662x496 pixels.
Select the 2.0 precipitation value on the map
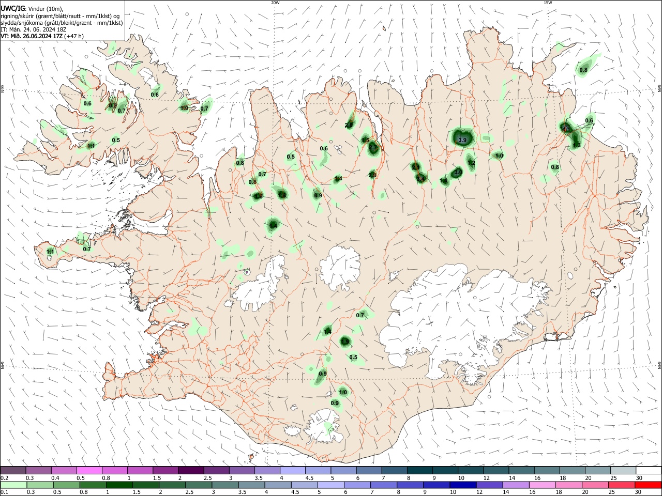[x=372, y=175]
